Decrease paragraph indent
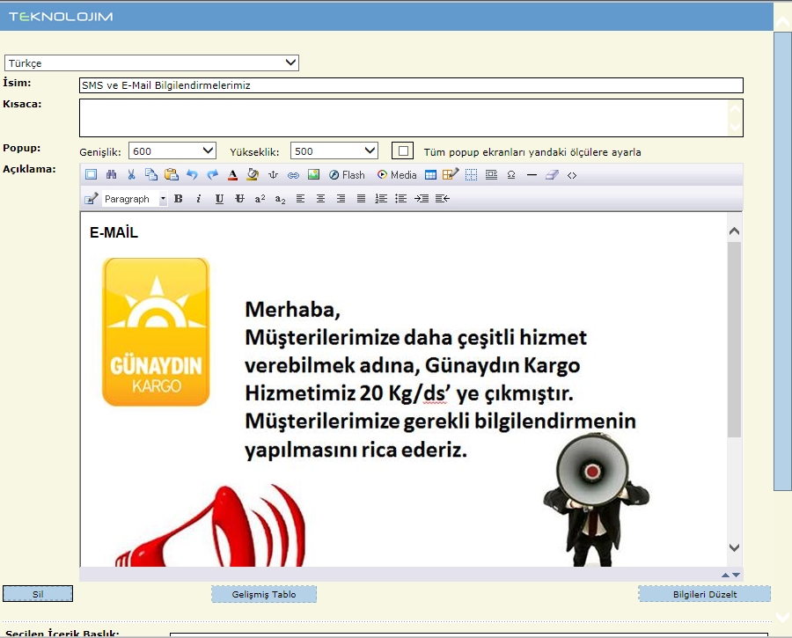 click(443, 199)
